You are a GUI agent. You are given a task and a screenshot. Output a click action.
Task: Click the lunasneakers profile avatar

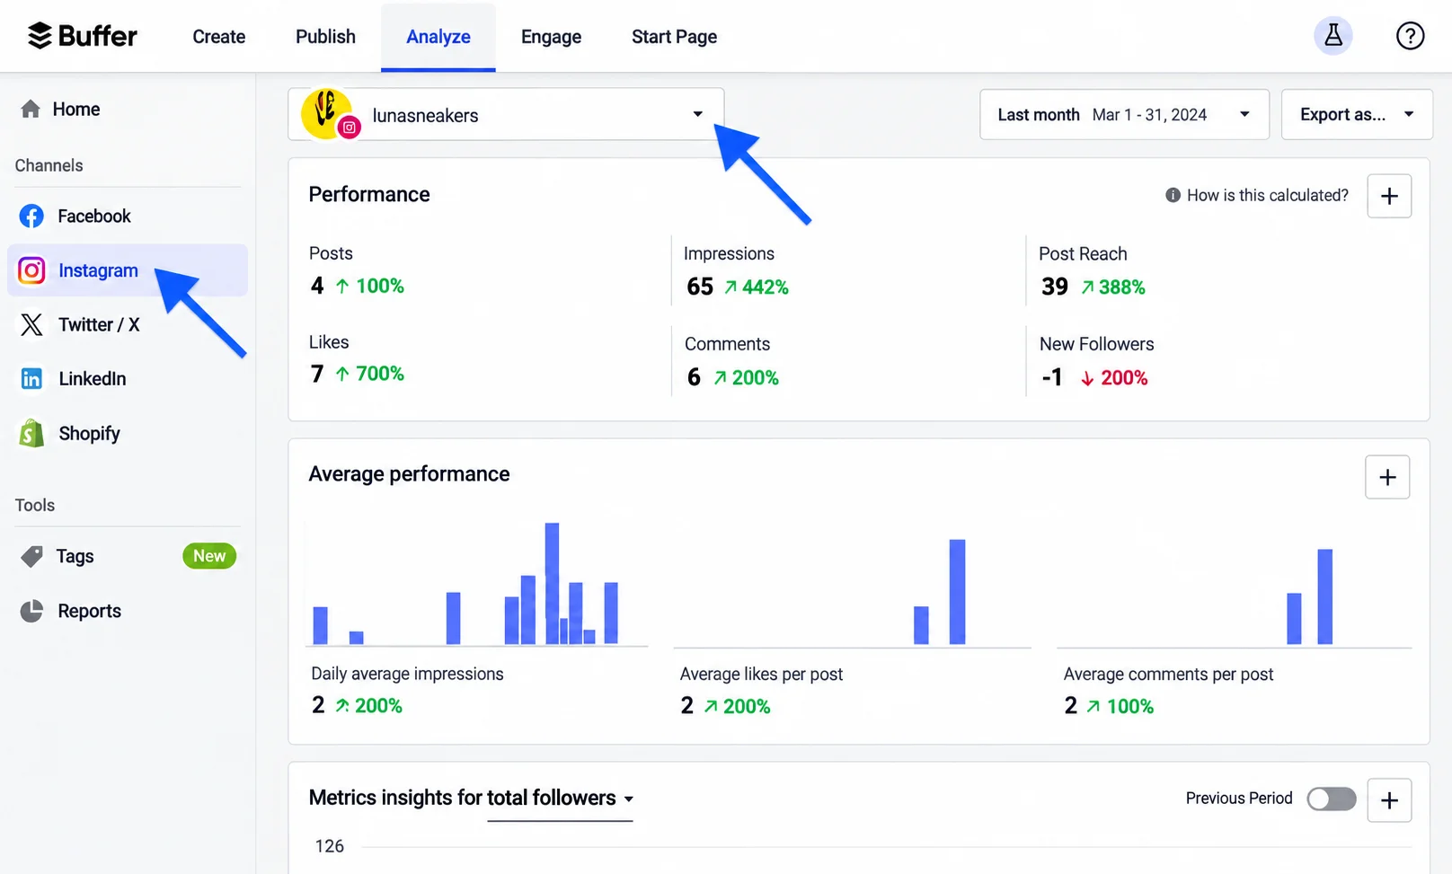tap(328, 114)
